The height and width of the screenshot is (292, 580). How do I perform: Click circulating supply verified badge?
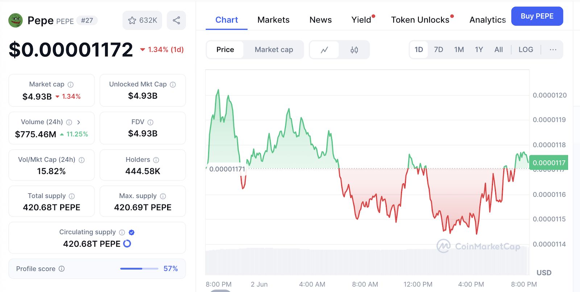132,232
